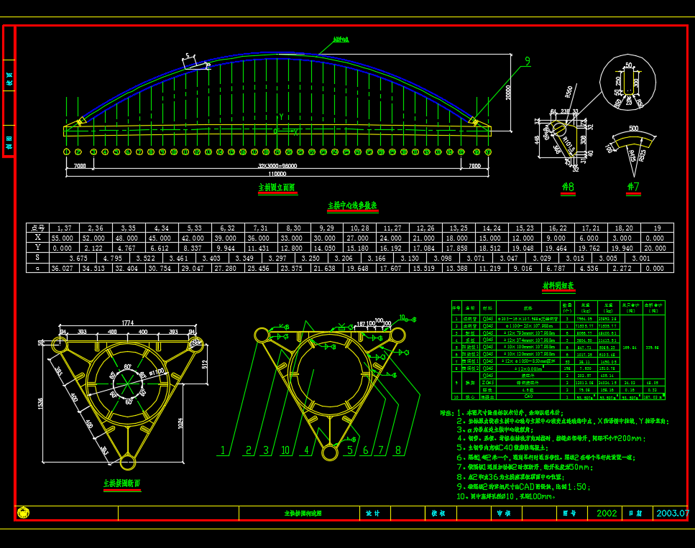Click the "主拱中心线参数表" table heading
The height and width of the screenshot is (548, 695).
[x=352, y=205]
